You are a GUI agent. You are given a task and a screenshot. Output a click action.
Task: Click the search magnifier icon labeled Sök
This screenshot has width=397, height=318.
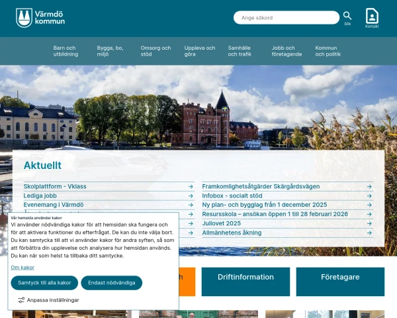pos(347,19)
